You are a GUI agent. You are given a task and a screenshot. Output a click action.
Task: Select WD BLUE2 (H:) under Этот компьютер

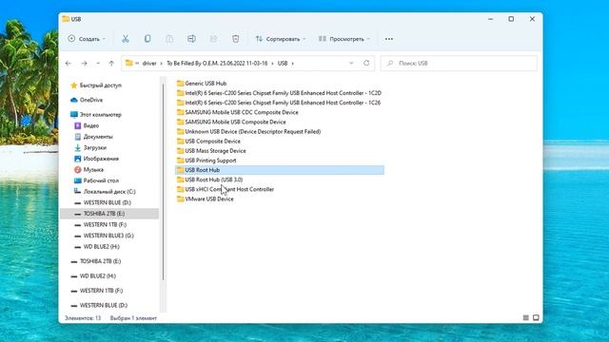click(102, 247)
